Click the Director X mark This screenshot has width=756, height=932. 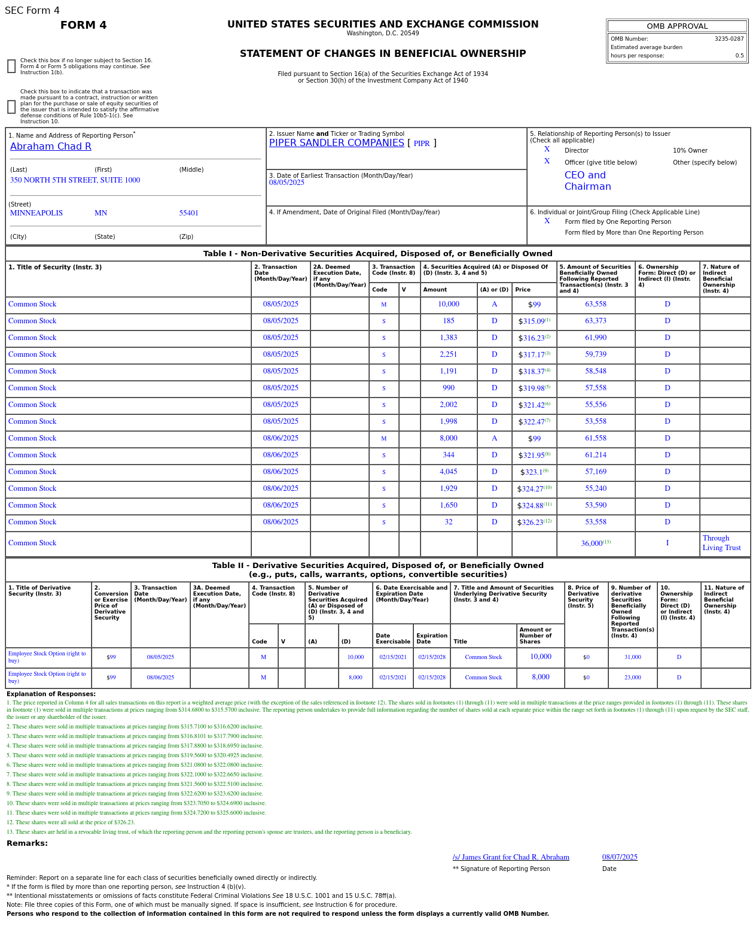point(547,150)
